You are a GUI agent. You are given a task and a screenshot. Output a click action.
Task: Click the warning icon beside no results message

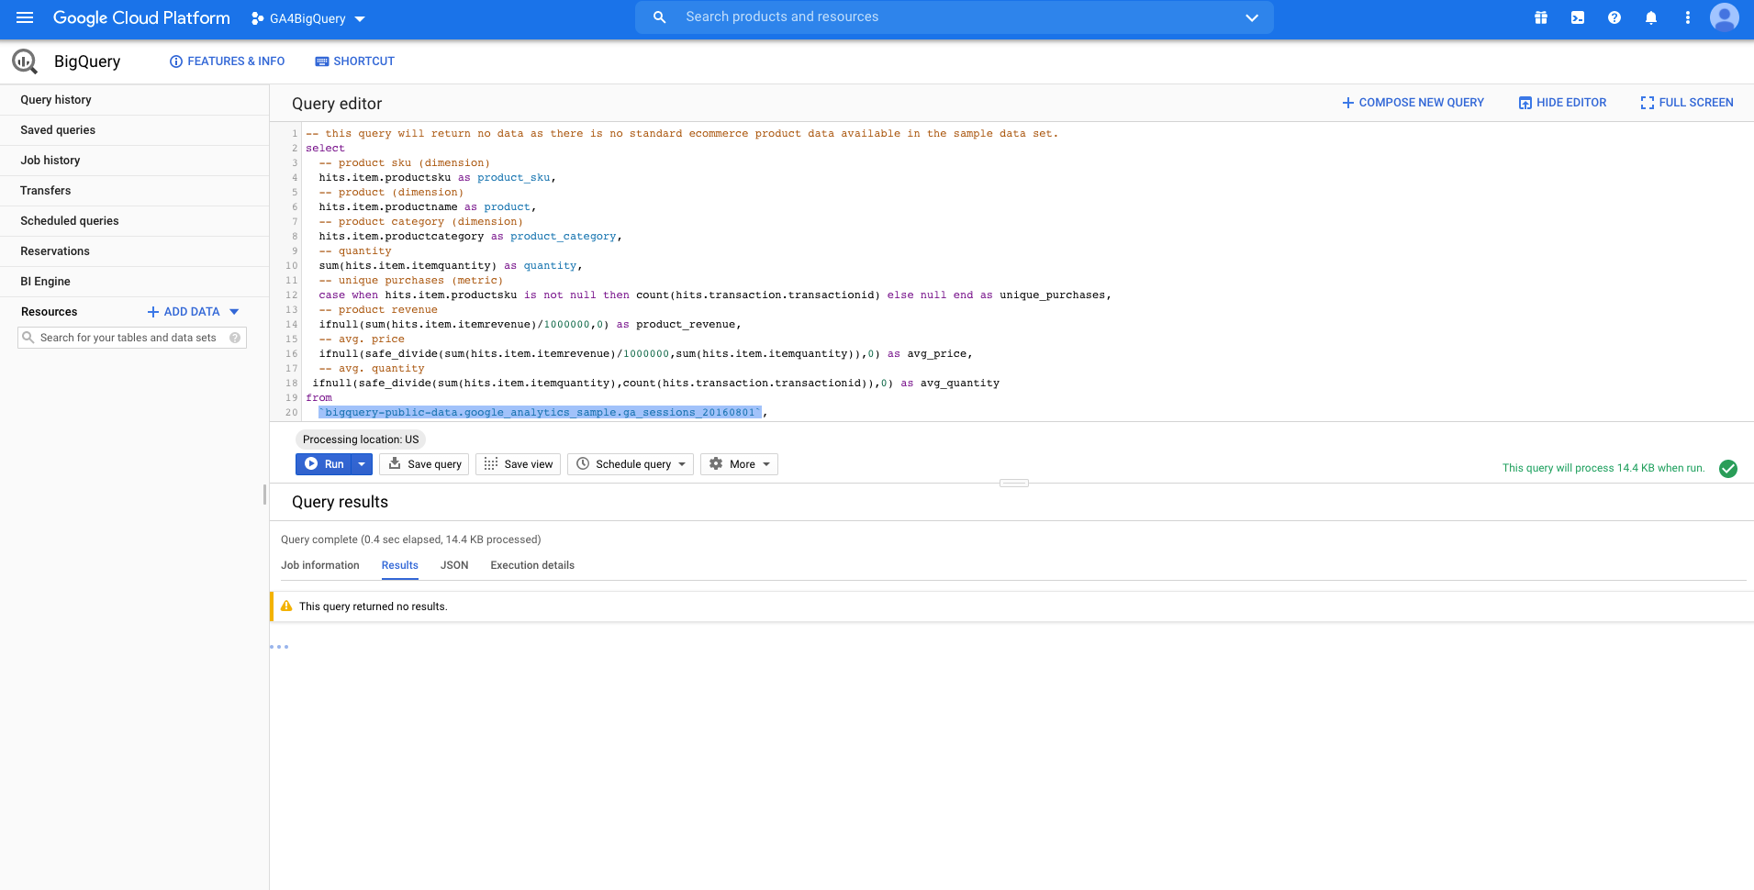(286, 606)
